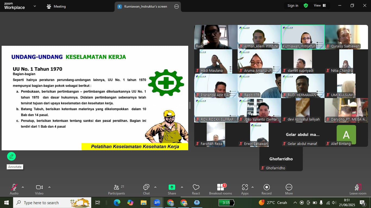Click the green Annotate pencil icon
This screenshot has width=371, height=208.
pos(11,156)
